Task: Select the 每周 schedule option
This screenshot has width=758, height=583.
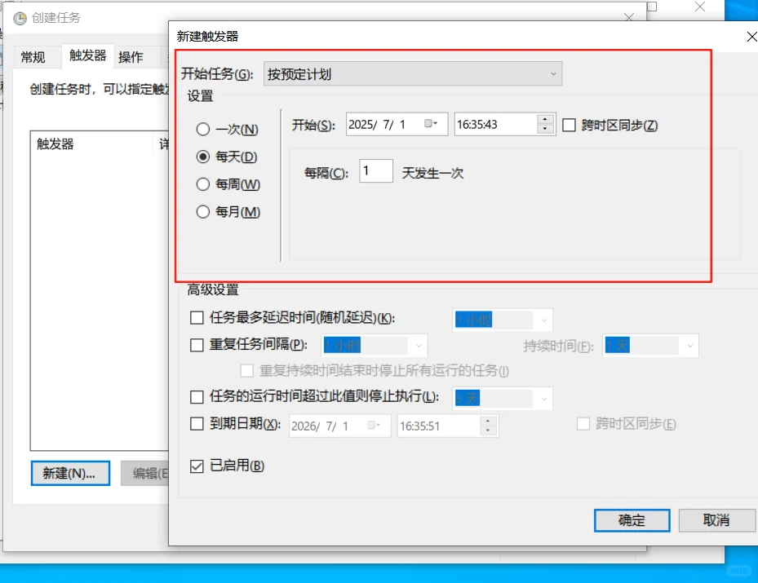Action: point(202,183)
